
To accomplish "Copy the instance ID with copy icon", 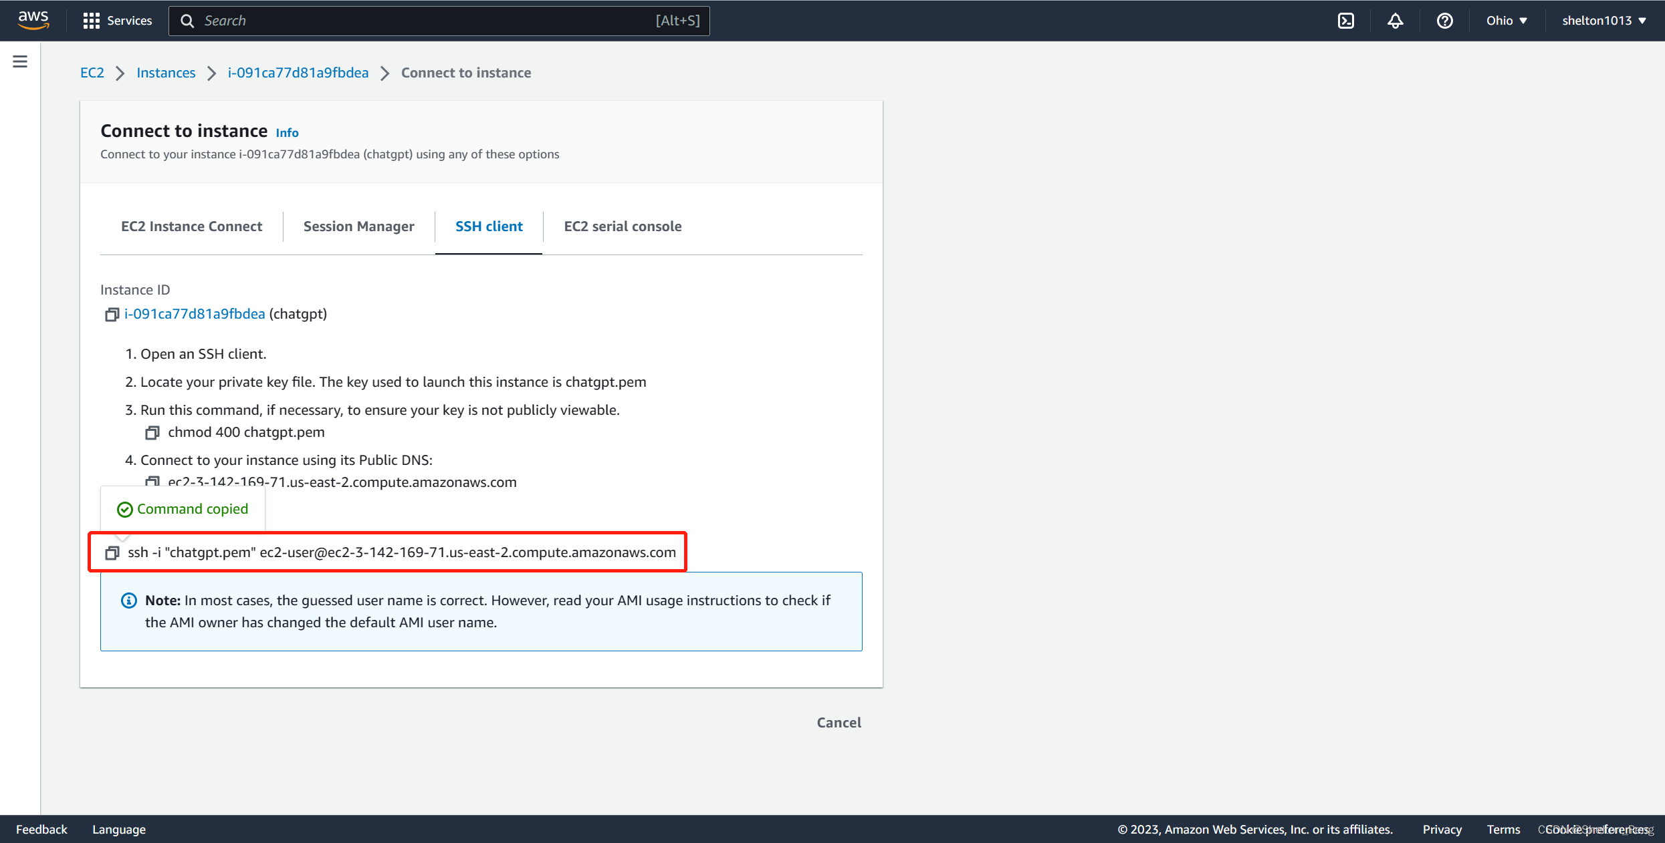I will (x=112, y=315).
